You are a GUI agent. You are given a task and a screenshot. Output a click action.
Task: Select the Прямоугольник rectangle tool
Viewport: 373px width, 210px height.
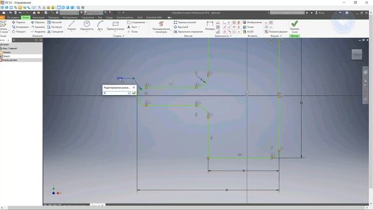point(115,26)
